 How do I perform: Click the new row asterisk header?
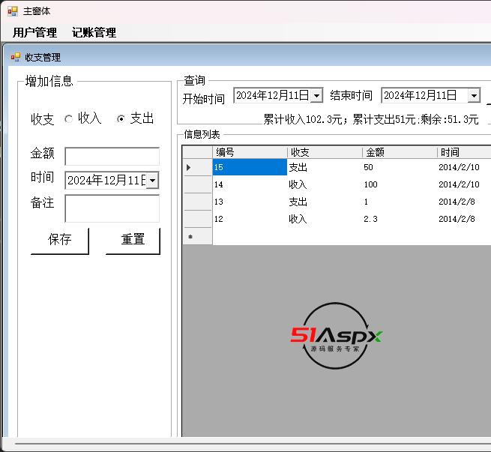190,237
